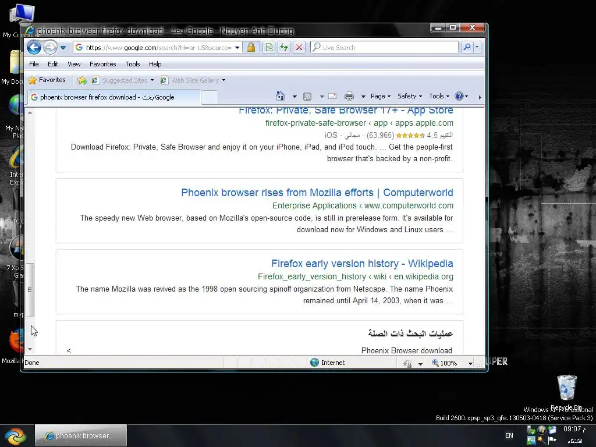The image size is (596, 447).
Task: Click related search Phoenix Browser download
Action: [x=406, y=350]
